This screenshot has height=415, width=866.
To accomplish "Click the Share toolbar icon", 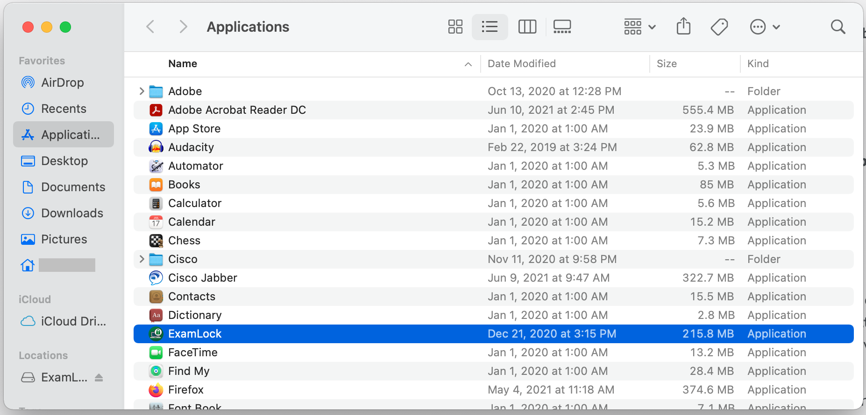I will [x=683, y=26].
